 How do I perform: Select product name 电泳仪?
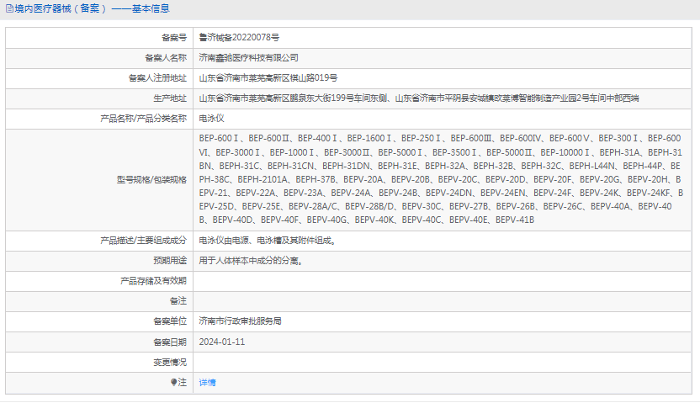click(212, 119)
